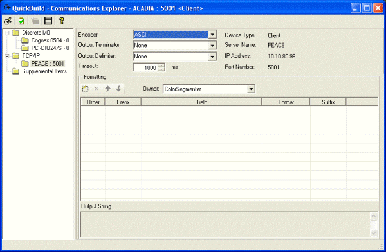The width and height of the screenshot is (386, 252).
Task: Click the IP Address value 10.10.80.98
Action: pyautogui.click(x=281, y=57)
